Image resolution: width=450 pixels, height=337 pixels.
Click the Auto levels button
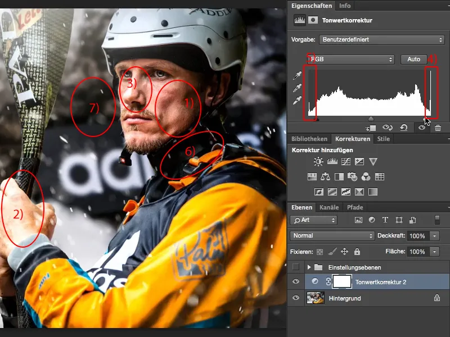[413, 60]
